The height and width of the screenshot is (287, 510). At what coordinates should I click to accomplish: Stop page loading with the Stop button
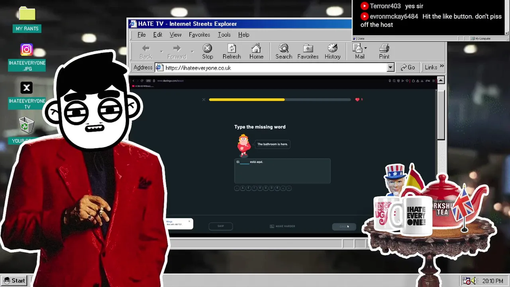(x=208, y=52)
